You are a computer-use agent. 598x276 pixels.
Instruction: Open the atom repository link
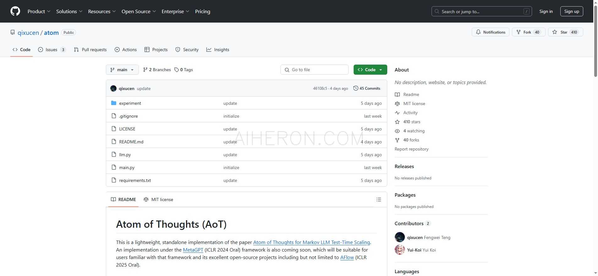[x=51, y=33]
